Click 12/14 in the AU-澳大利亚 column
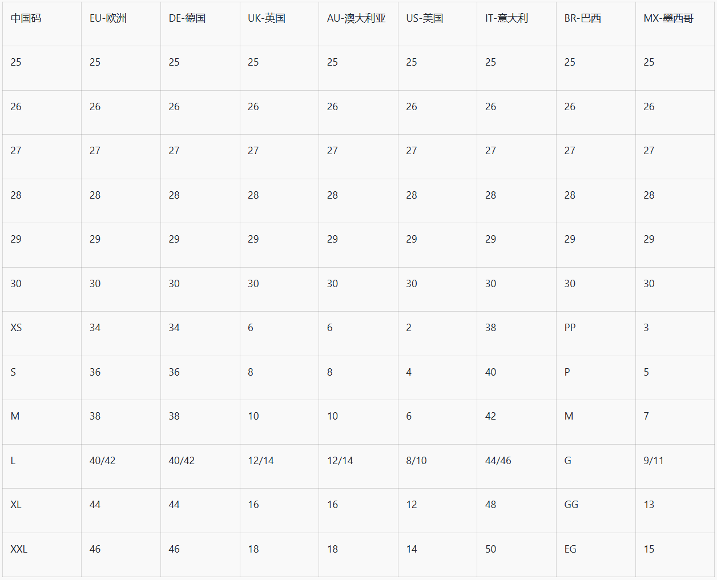This screenshot has height=580, width=717. pos(340,461)
